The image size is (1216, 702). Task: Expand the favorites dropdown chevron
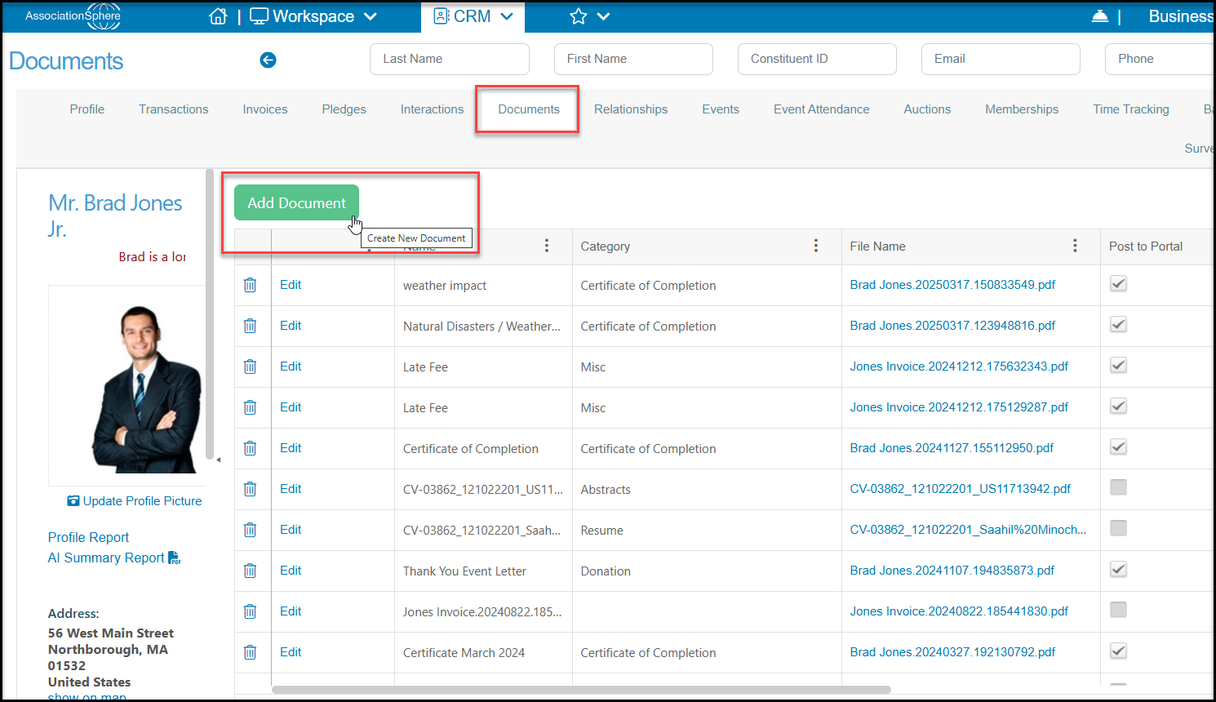point(604,16)
